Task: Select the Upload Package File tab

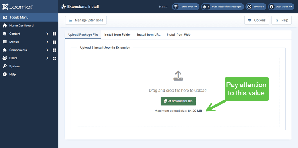Action: point(83,35)
